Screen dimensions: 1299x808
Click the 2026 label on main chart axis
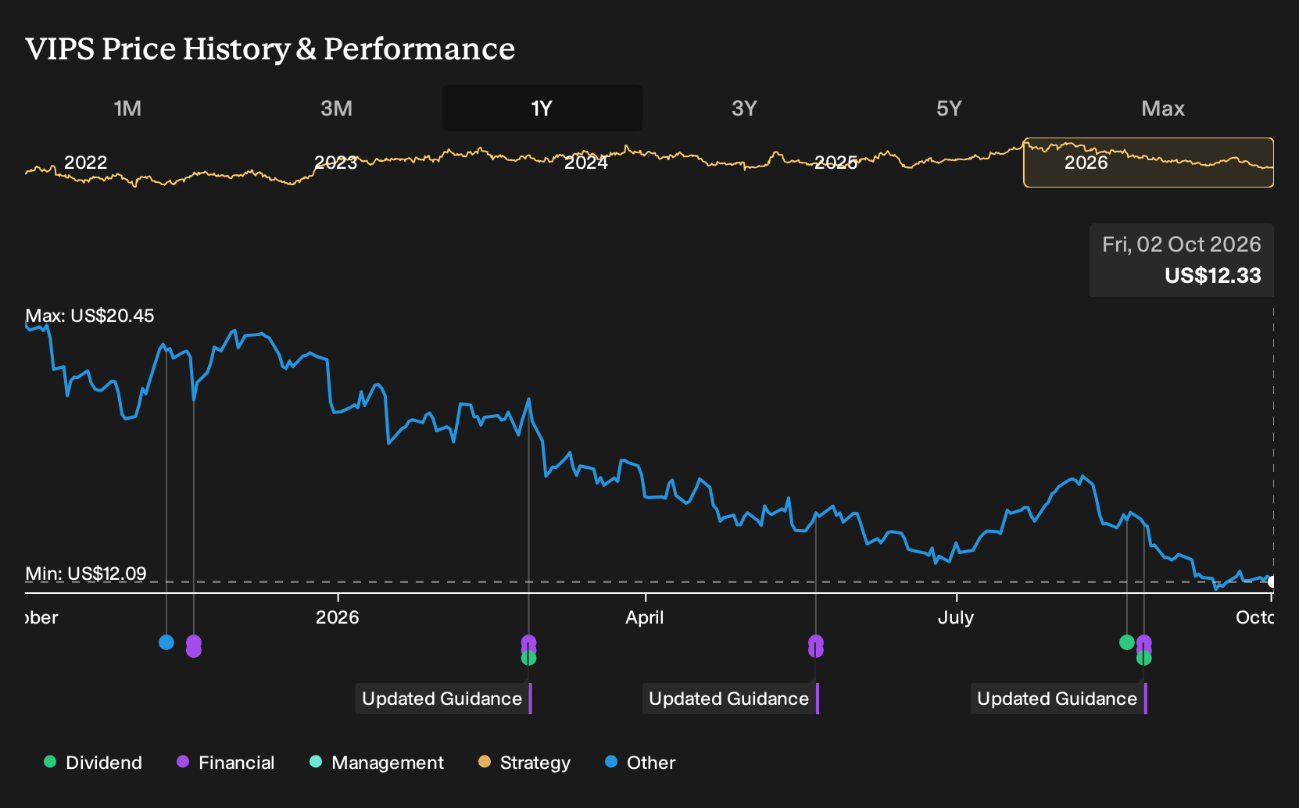pyautogui.click(x=337, y=617)
